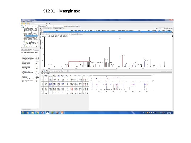Click the fourth yellow toolbar icon
The height and width of the screenshot is (143, 191).
[28, 24]
